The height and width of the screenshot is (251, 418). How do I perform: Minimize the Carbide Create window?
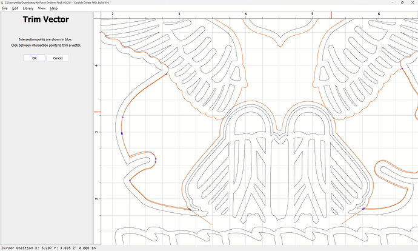click(x=393, y=2)
